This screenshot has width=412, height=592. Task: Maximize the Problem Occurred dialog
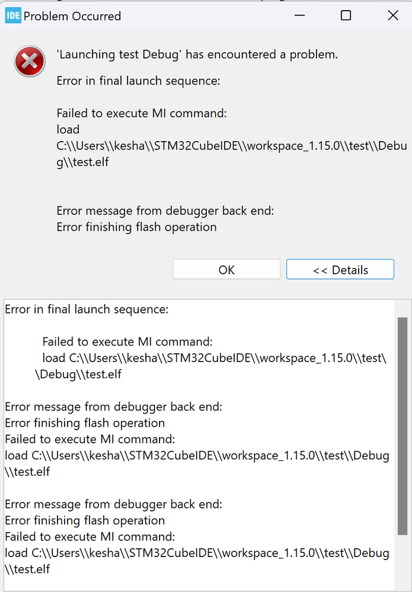pyautogui.click(x=346, y=16)
